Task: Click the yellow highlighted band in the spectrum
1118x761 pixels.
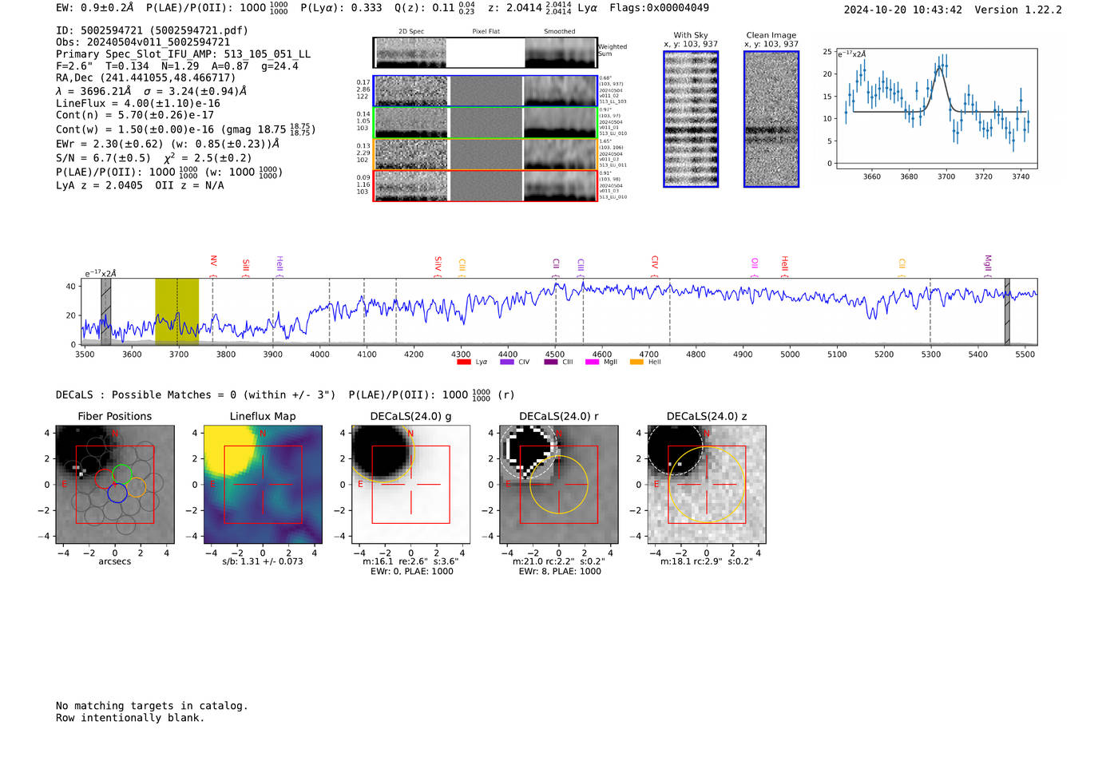Action: point(176,311)
